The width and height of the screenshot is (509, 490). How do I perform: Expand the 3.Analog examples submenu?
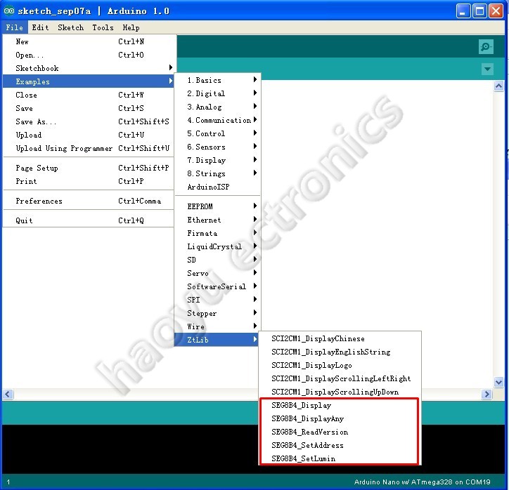point(217,107)
